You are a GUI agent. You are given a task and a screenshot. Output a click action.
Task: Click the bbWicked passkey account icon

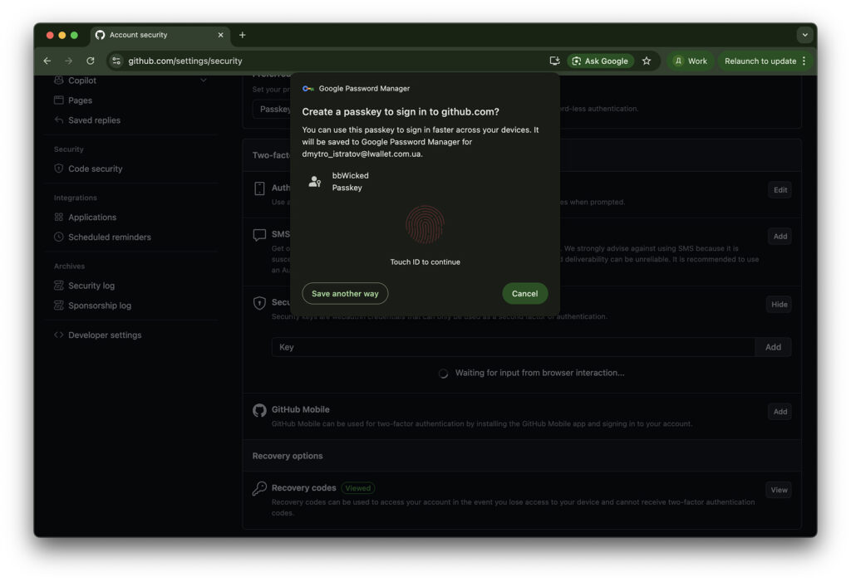(x=315, y=182)
